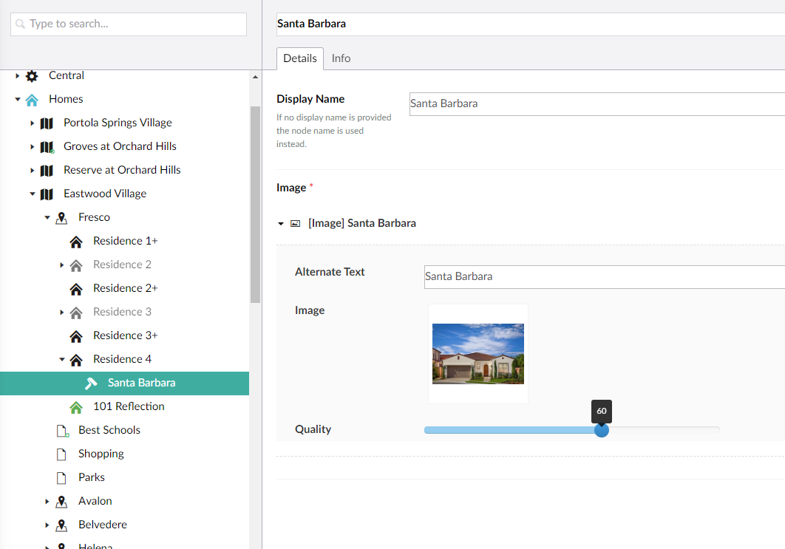Collapse the Eastwood Village tree node
Viewport: 785px width, 549px height.
(x=33, y=194)
